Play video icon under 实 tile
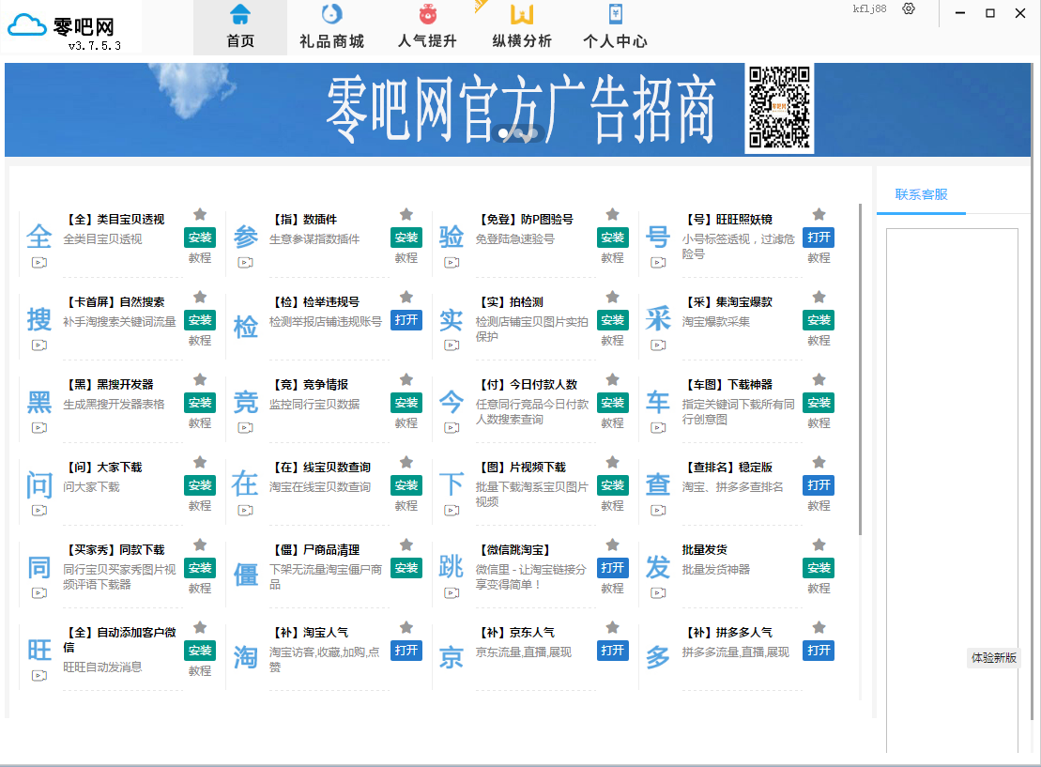This screenshot has width=1041, height=767. pos(452,345)
